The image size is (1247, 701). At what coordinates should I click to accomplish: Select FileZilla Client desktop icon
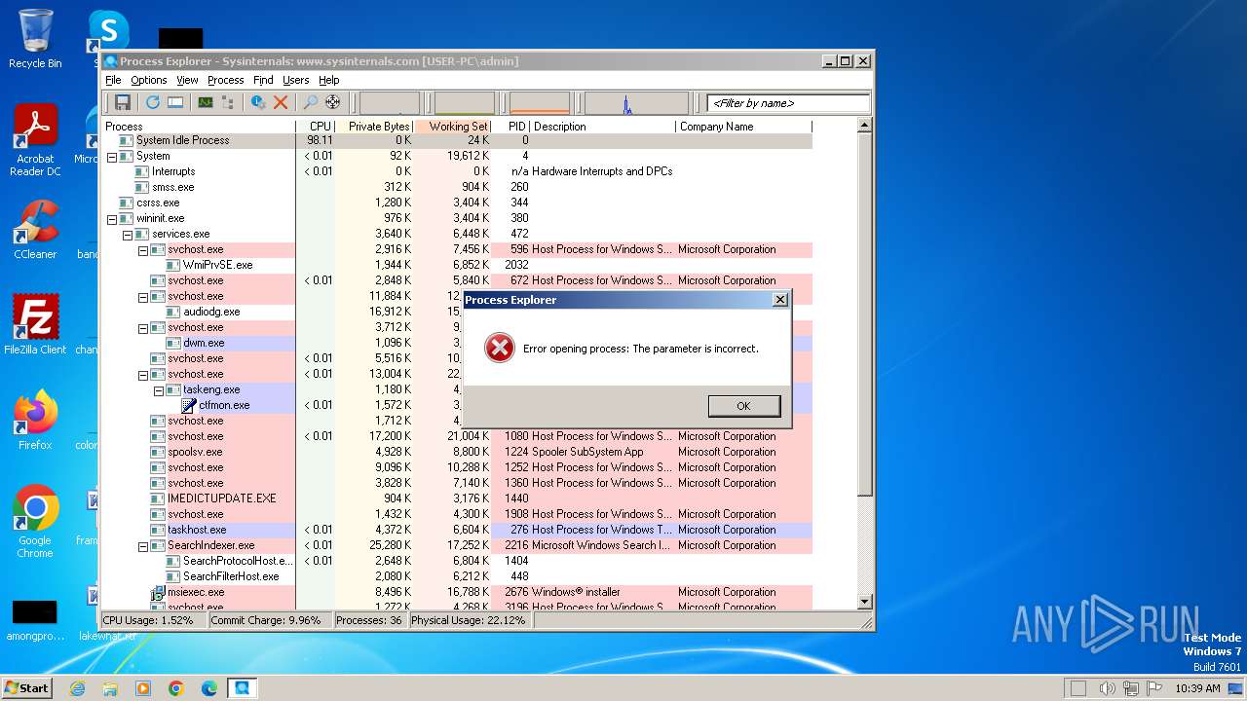click(35, 324)
